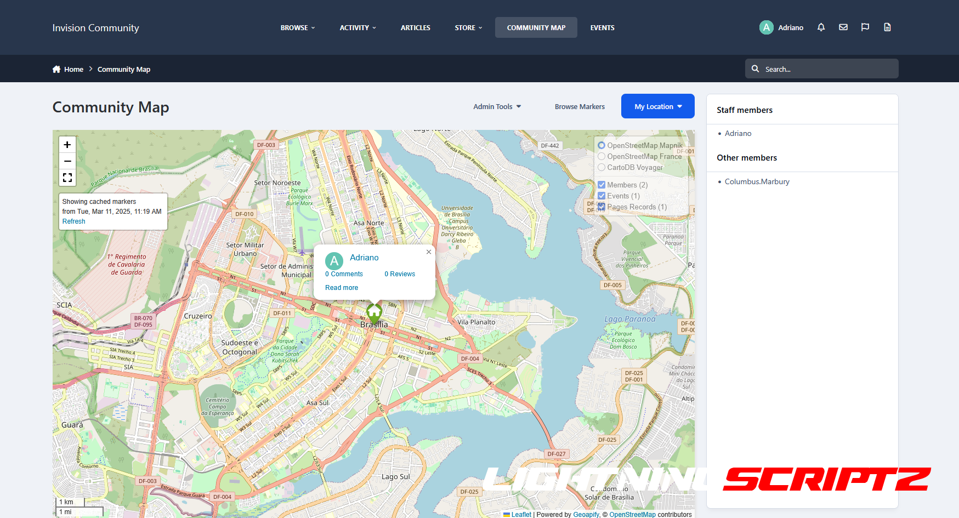Uncheck the Members layer checkbox
The width and height of the screenshot is (959, 518).
click(x=601, y=185)
